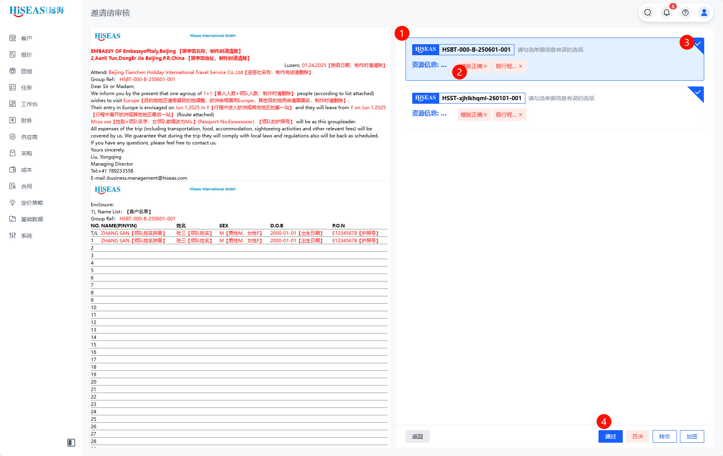Click the 返回 button
Screen dimensions: 723x456
tap(417, 436)
